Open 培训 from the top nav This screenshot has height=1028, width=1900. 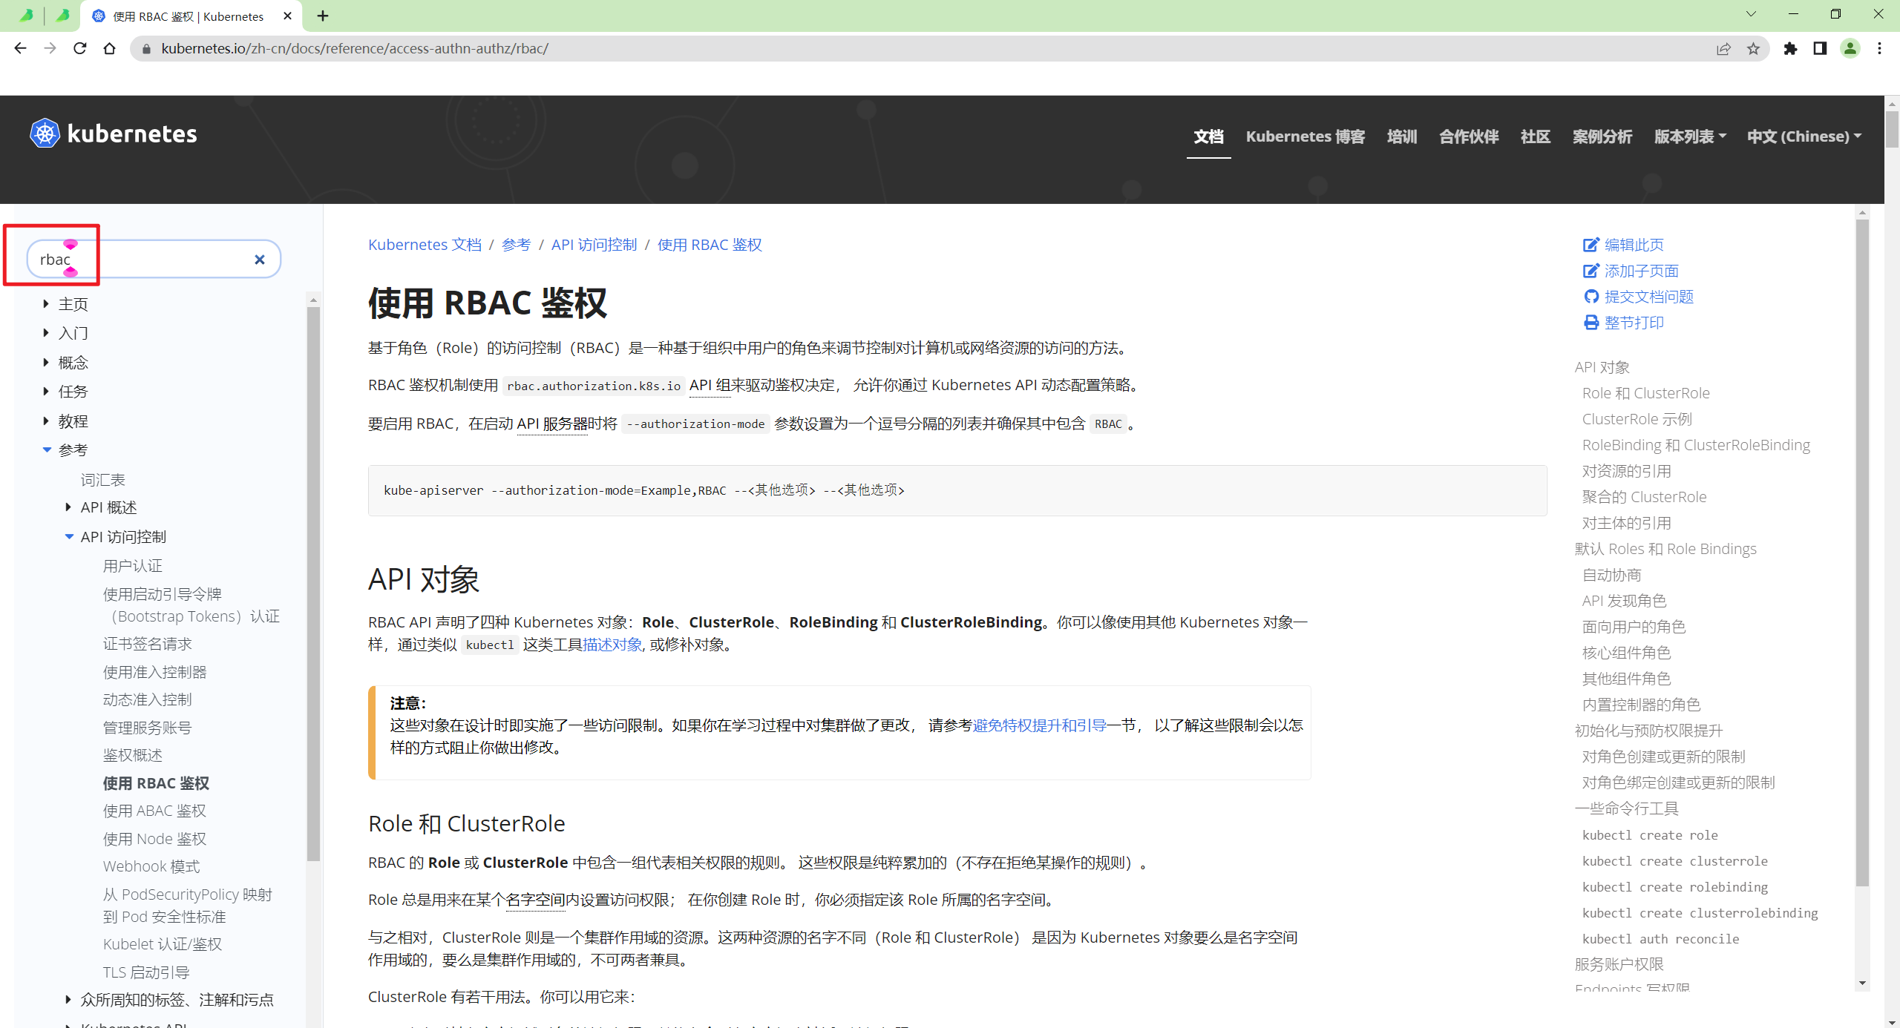pyautogui.click(x=1402, y=136)
